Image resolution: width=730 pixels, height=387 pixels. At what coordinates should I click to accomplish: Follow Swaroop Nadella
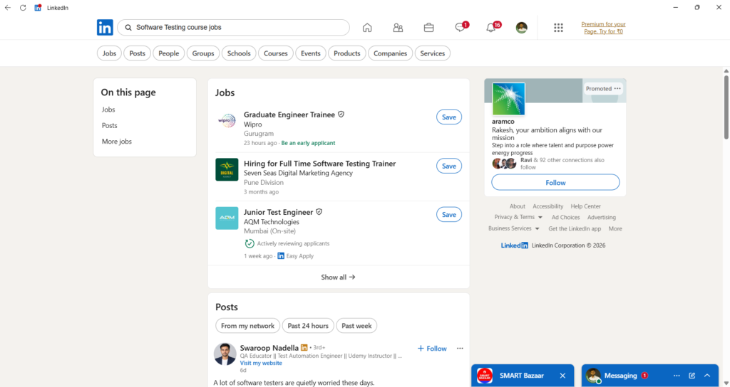pyautogui.click(x=432, y=349)
